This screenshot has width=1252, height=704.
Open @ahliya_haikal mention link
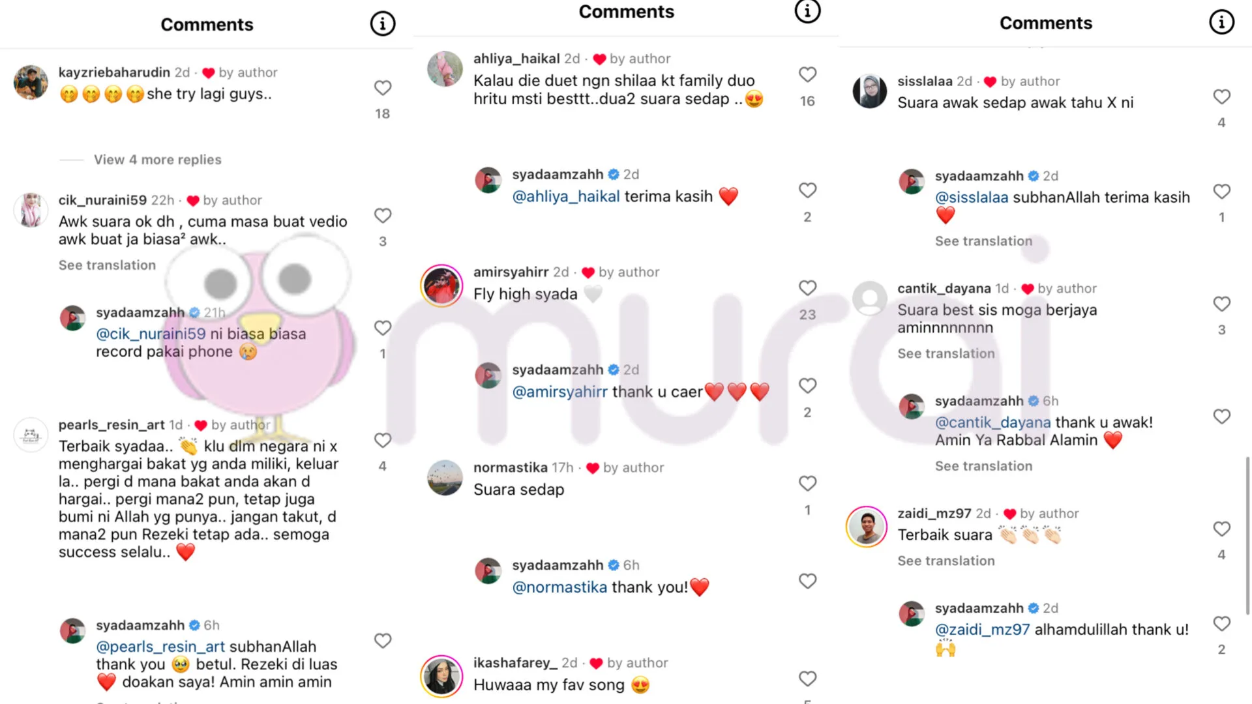click(x=565, y=196)
